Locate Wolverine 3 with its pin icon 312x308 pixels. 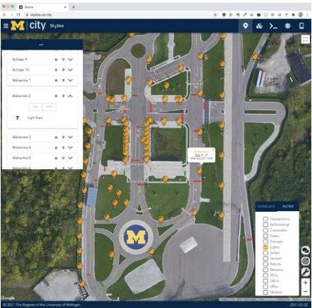coord(63,137)
